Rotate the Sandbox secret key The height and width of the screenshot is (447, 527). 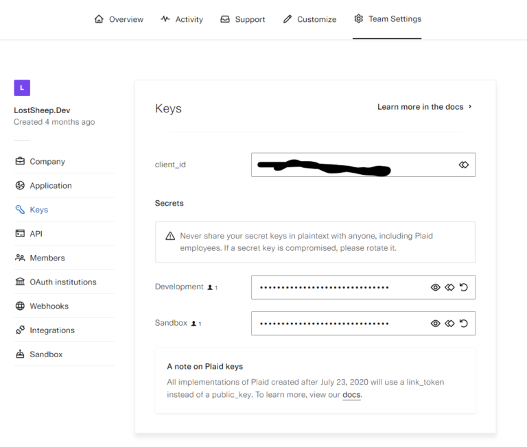464,324
